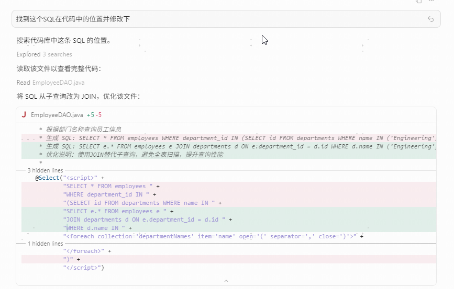Open the 'Read EmployeeDAO.java' step
The image size is (454, 289).
[x=50, y=83]
